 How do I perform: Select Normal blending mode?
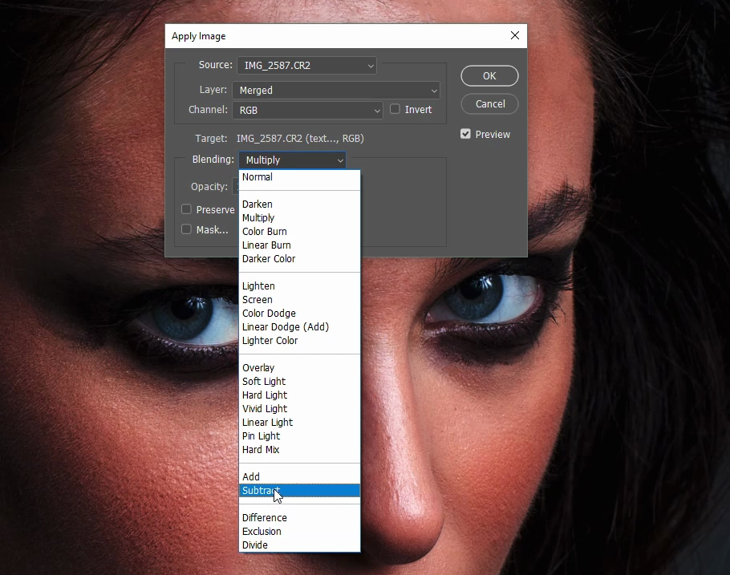pyautogui.click(x=258, y=177)
